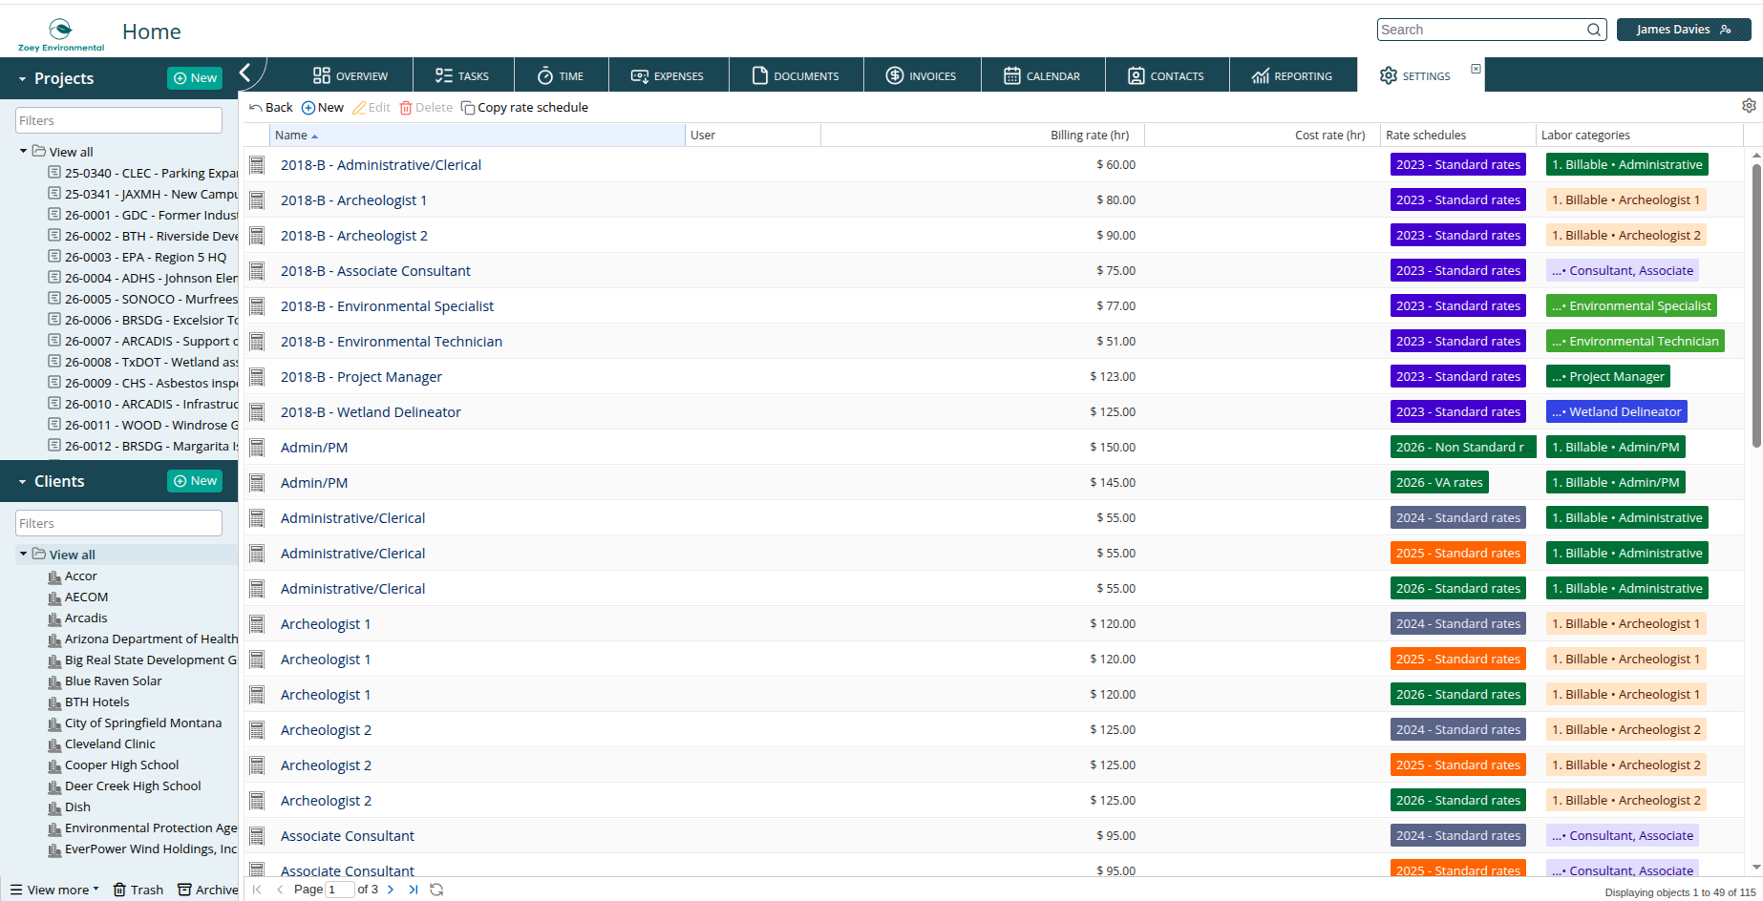
Task: Collapse Clients View all tree node
Action: point(23,554)
